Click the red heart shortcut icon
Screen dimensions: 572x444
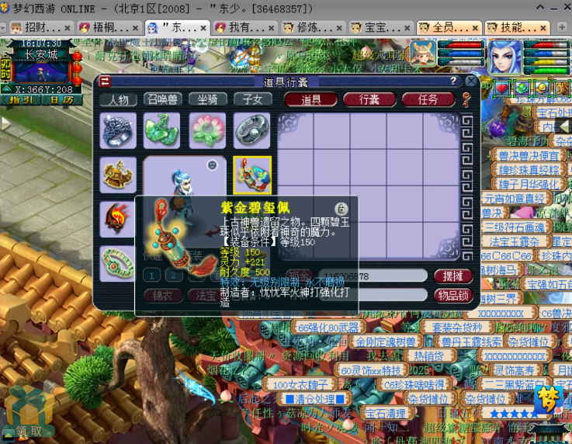point(502,88)
